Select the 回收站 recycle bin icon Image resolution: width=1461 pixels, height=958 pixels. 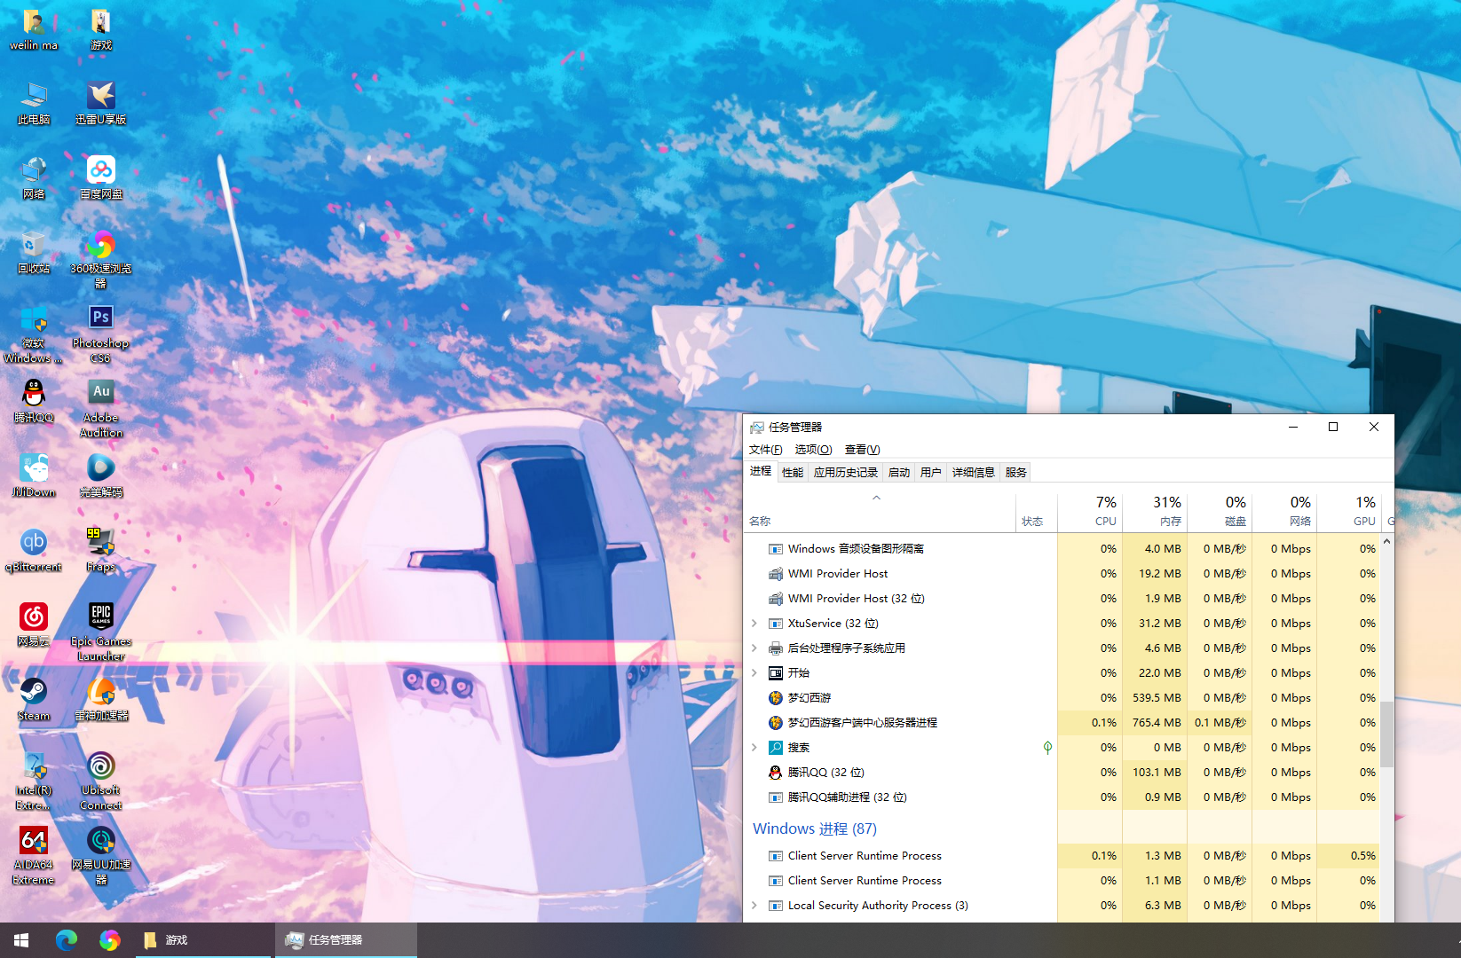click(34, 253)
